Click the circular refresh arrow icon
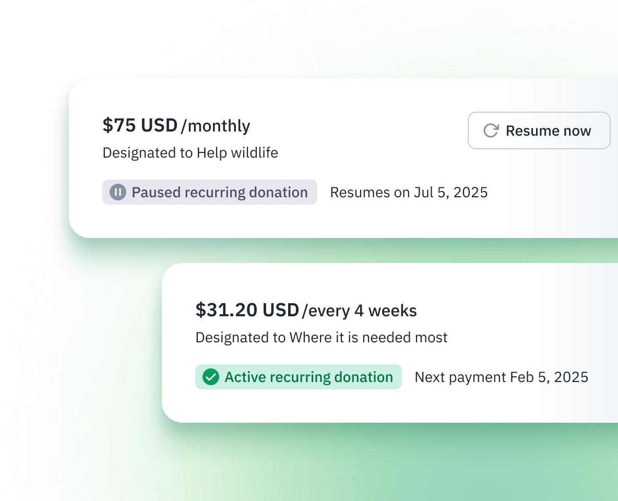618x501 pixels. tap(491, 130)
